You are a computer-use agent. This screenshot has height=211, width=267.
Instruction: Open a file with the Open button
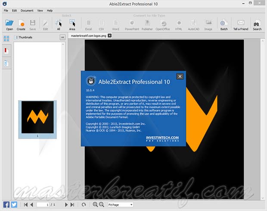point(9,25)
